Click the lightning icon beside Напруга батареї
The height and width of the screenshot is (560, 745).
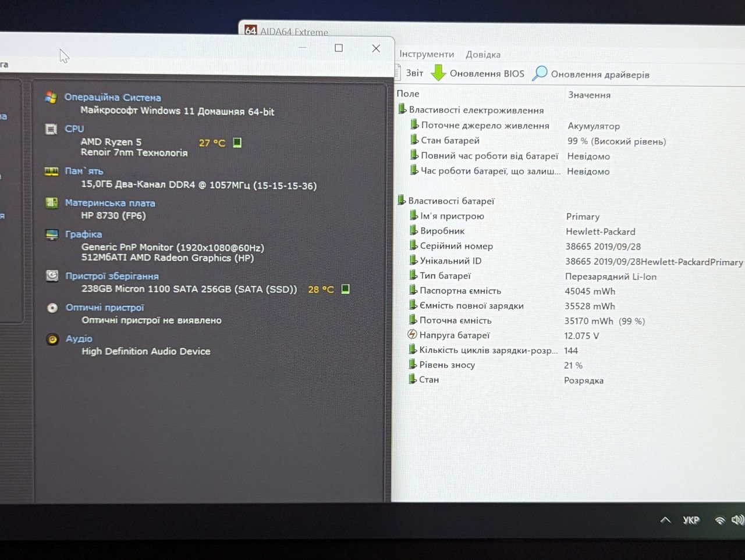[412, 334]
